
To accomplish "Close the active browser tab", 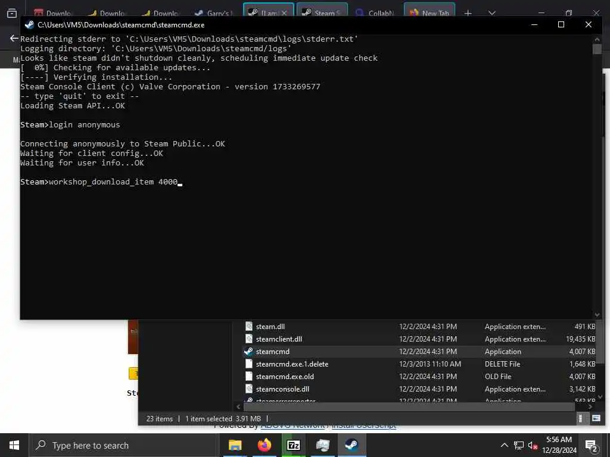I will tap(284, 13).
